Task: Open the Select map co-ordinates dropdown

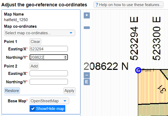Action: coord(40,33)
